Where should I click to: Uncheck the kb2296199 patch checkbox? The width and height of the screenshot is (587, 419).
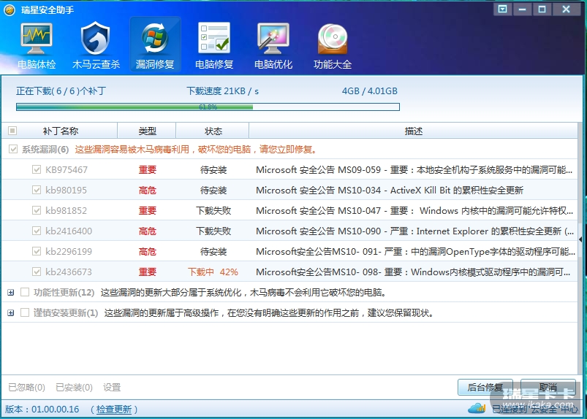tap(37, 251)
